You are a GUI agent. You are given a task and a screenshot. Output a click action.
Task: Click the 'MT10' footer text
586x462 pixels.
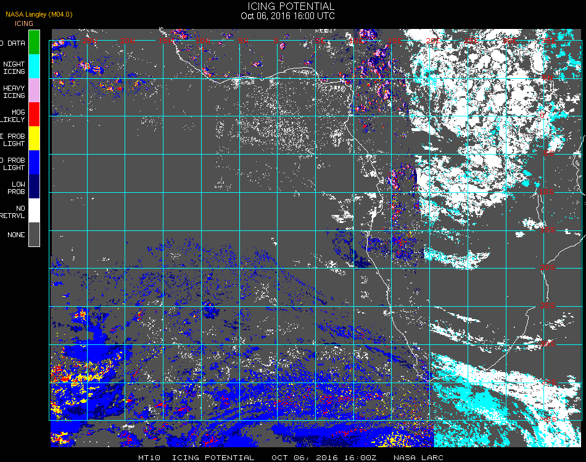(149, 458)
